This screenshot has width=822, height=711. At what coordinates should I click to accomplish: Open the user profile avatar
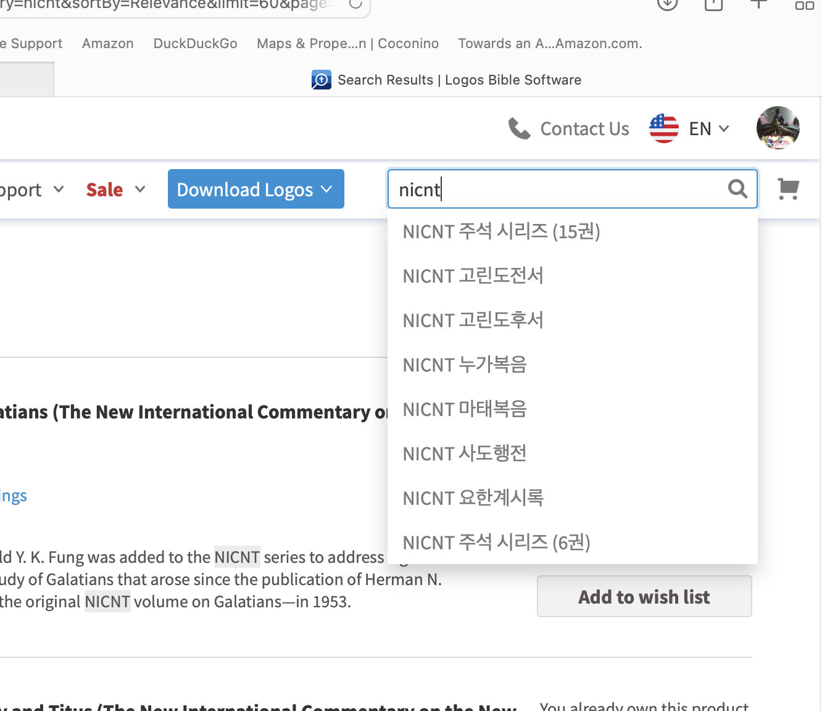point(778,128)
